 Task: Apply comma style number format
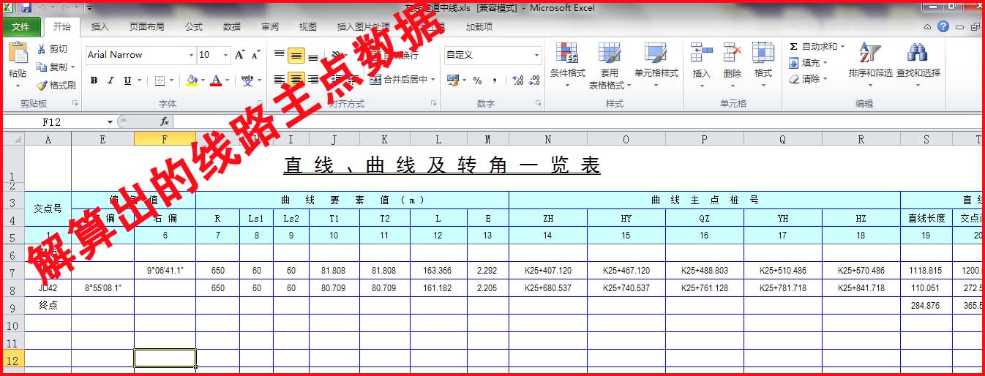click(495, 80)
